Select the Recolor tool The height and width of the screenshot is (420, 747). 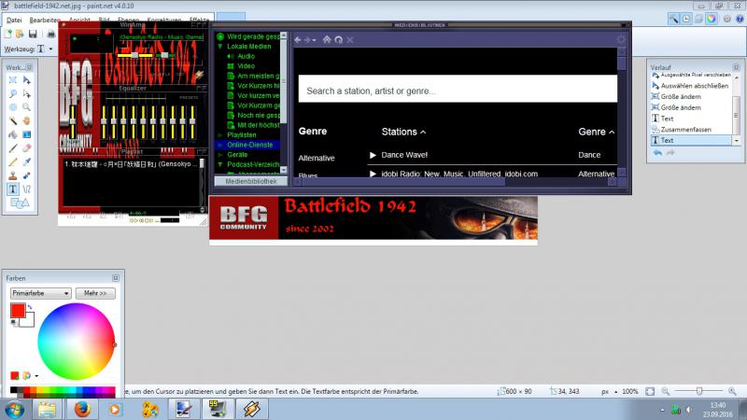point(27,175)
